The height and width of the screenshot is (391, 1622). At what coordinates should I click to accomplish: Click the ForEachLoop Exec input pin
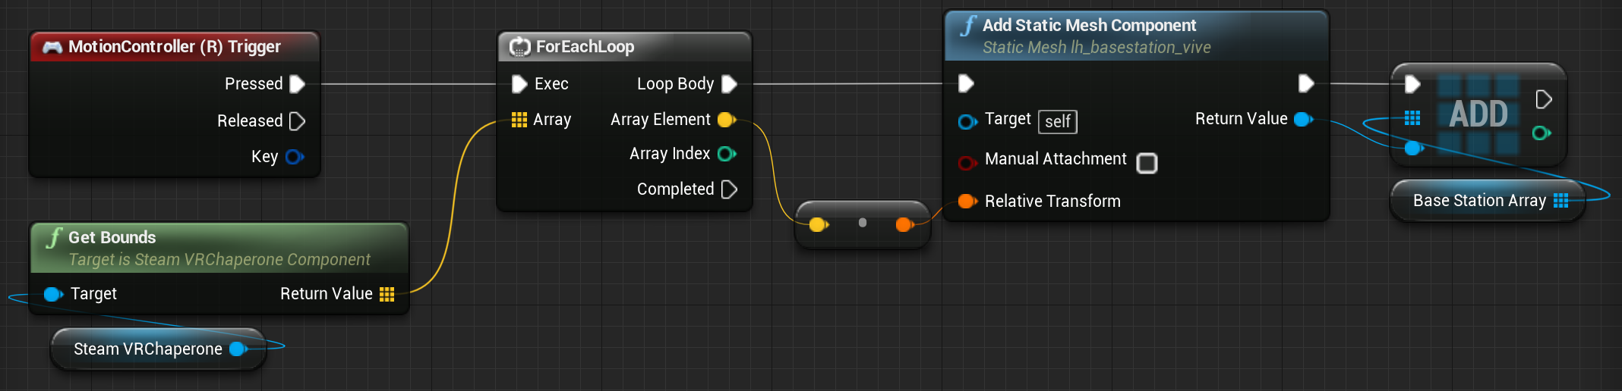tap(519, 84)
